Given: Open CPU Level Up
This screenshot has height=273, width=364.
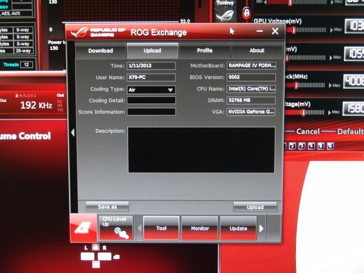Looking at the screenshot, I should click(116, 228).
